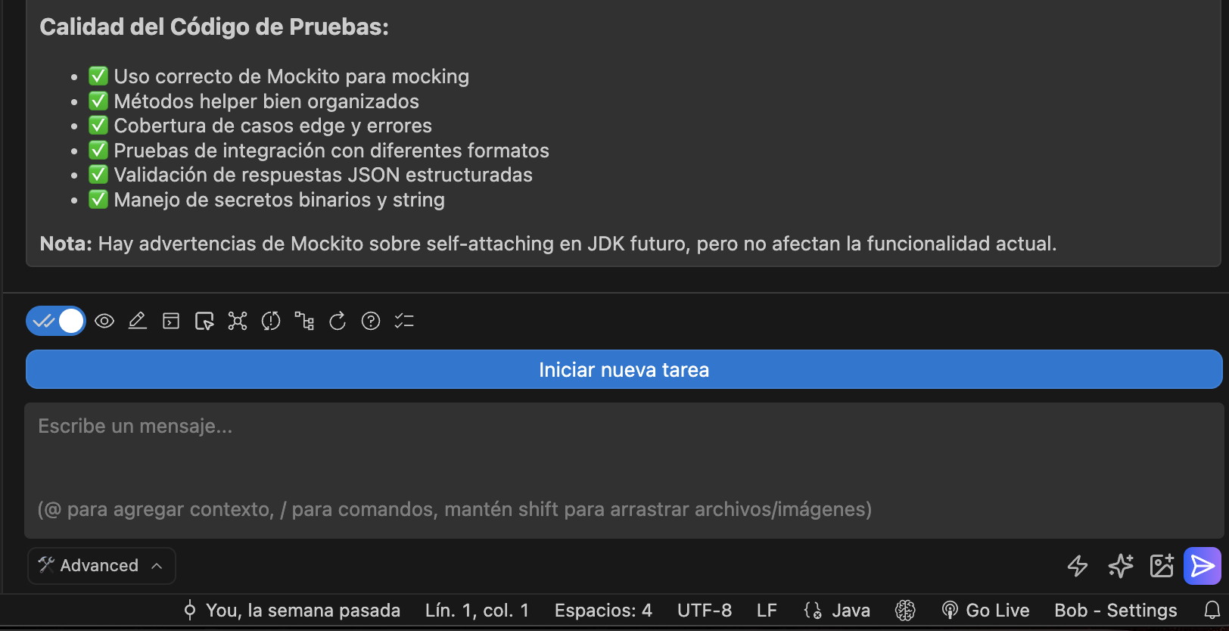Click the question mark icon
This screenshot has width=1229, height=631.
tap(371, 321)
